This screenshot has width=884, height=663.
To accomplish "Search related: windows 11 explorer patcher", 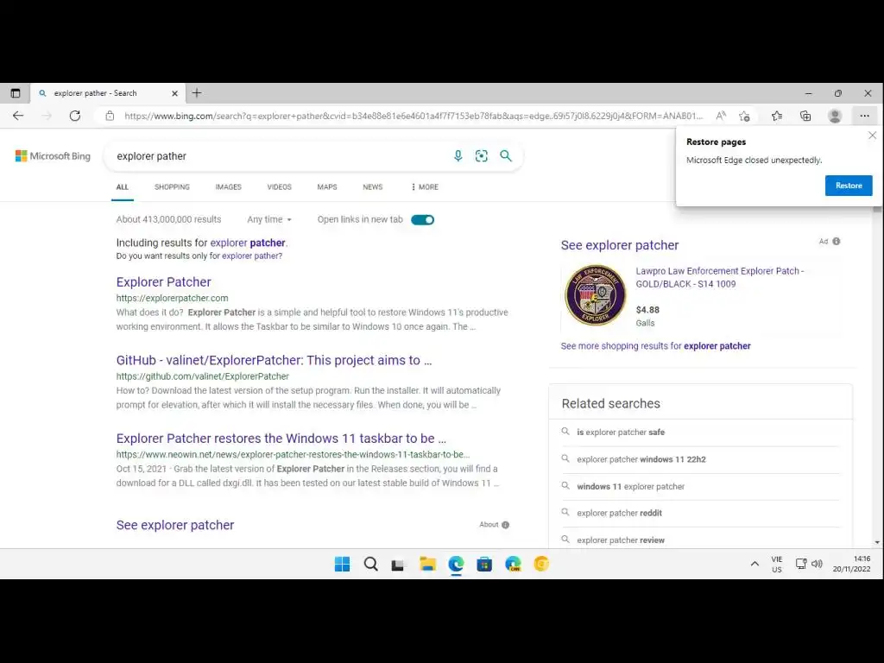I will click(x=630, y=487).
